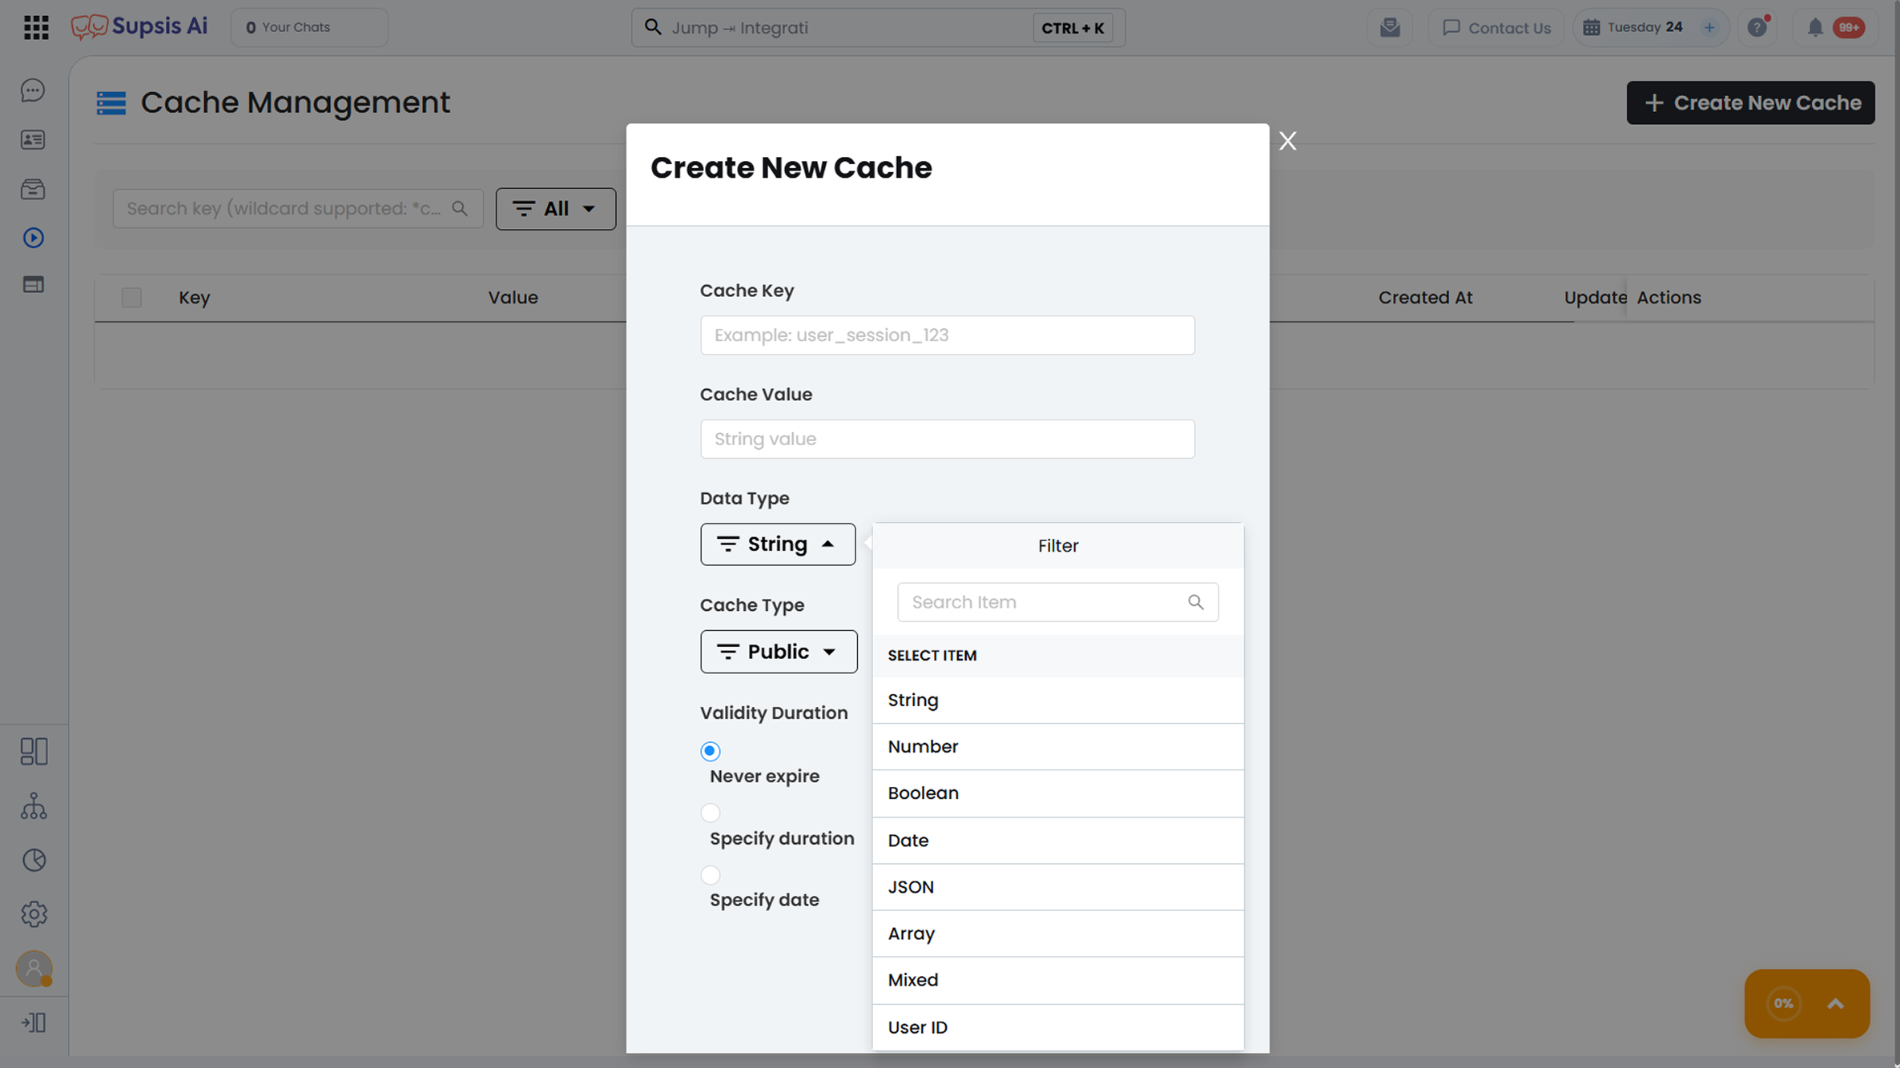The height and width of the screenshot is (1068, 1900).
Task: Open the settings gear sidebar icon
Action: pos(34,913)
